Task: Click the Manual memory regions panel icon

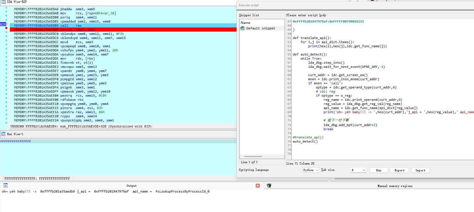Action: click(x=269, y=186)
